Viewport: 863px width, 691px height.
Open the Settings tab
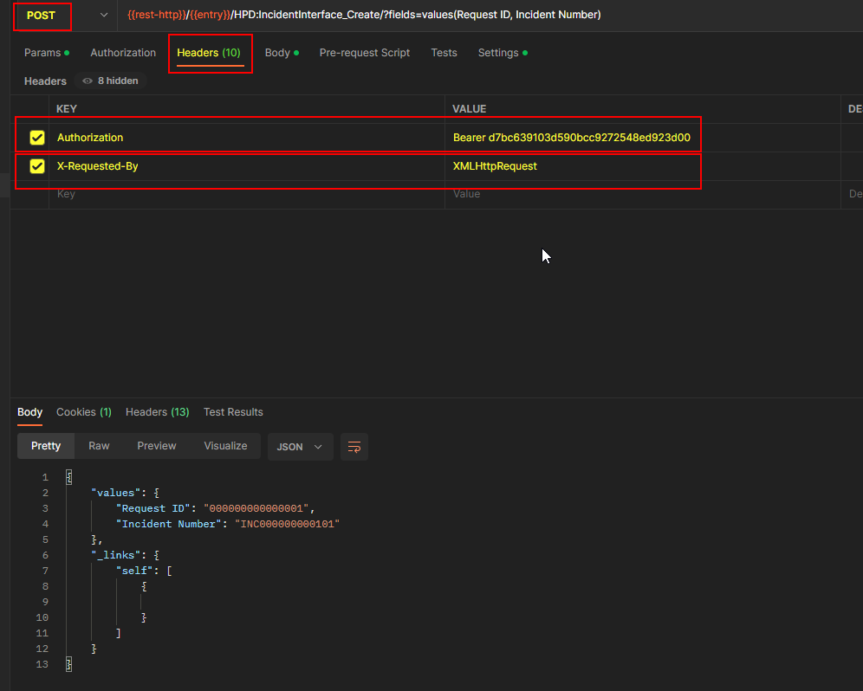(x=497, y=53)
